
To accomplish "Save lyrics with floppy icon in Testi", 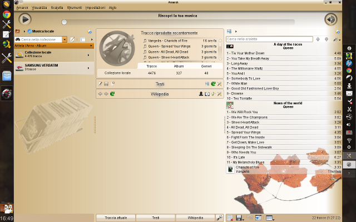I will click(106, 84).
